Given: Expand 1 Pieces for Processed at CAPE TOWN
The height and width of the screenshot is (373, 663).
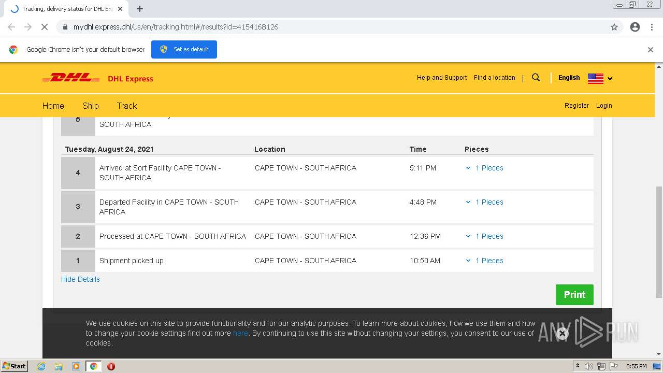Looking at the screenshot, I should pos(485,236).
